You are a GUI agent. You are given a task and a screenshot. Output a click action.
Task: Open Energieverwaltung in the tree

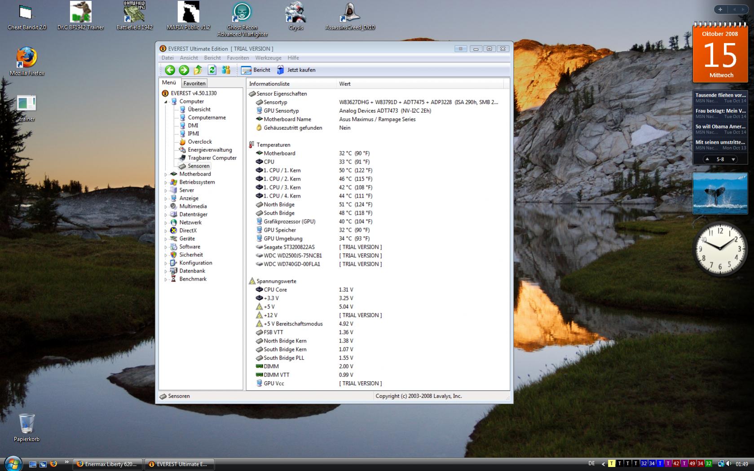210,150
